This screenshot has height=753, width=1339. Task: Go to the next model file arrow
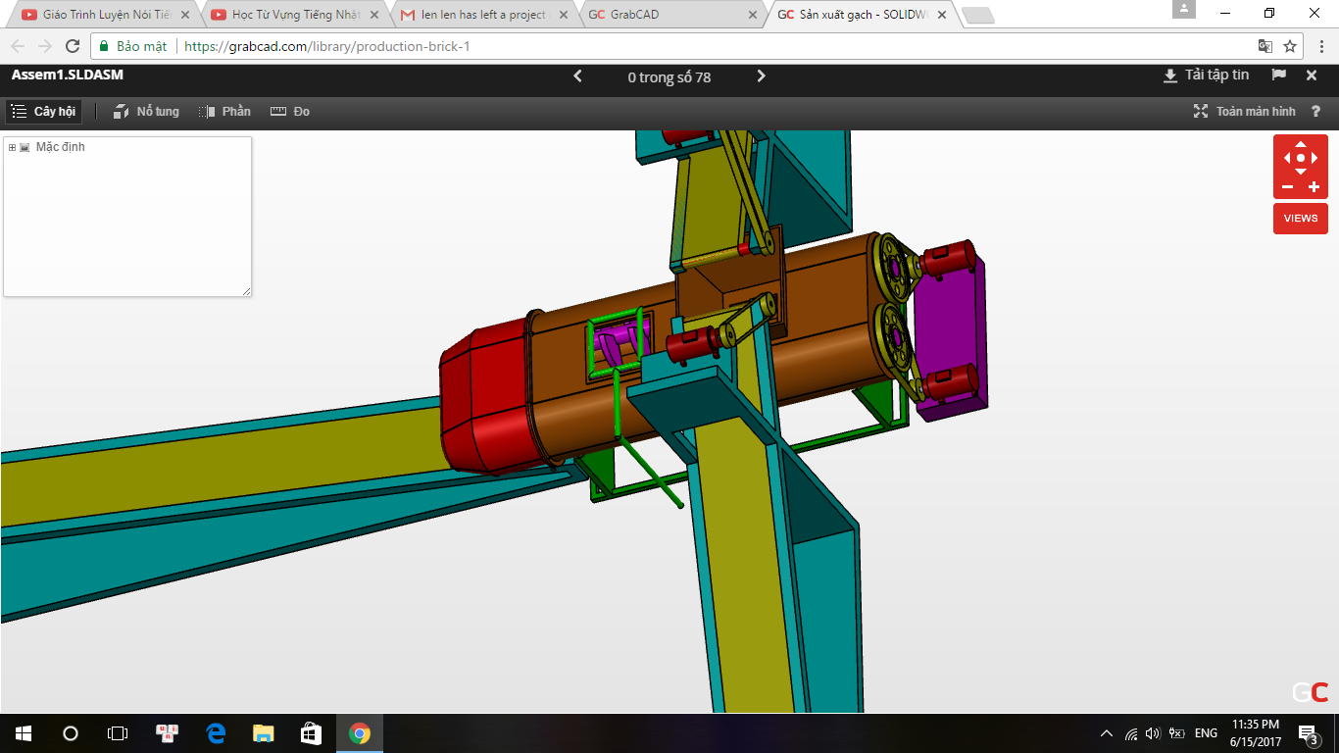[762, 76]
